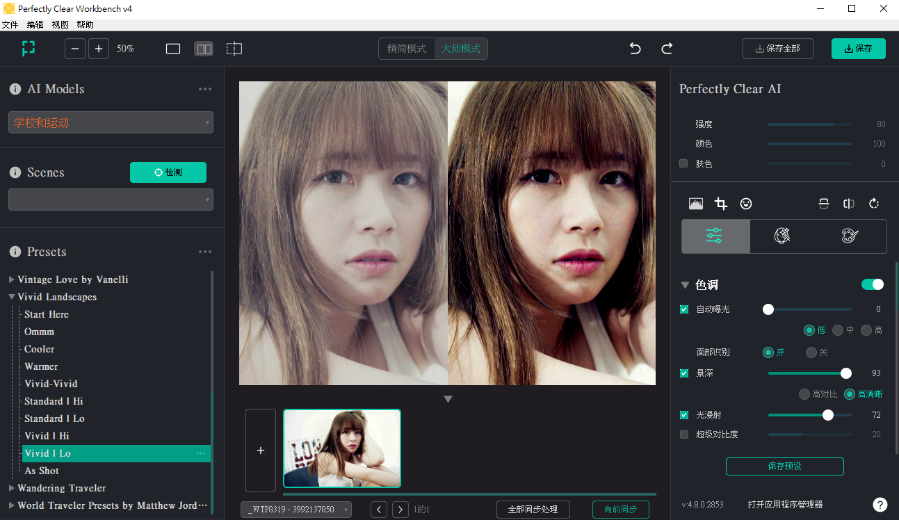Click the 保存全部 button
899x520 pixels.
(x=778, y=49)
